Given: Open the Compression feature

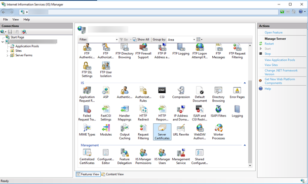Looking at the screenshot, I should coord(181,93).
